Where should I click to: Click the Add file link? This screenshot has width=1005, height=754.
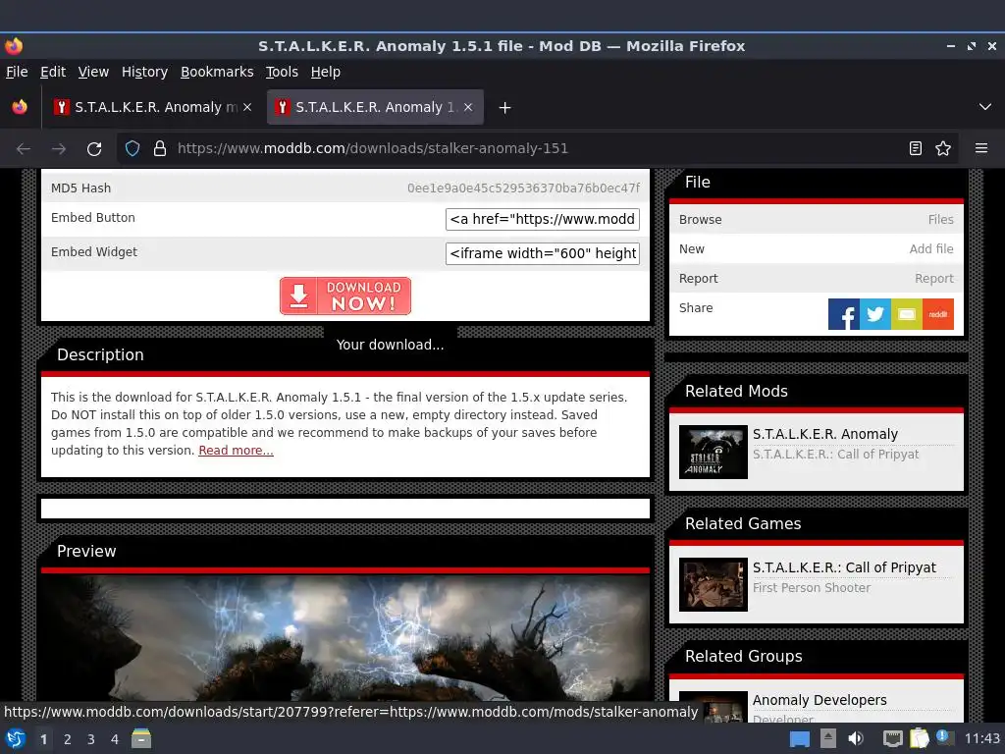pos(931,248)
